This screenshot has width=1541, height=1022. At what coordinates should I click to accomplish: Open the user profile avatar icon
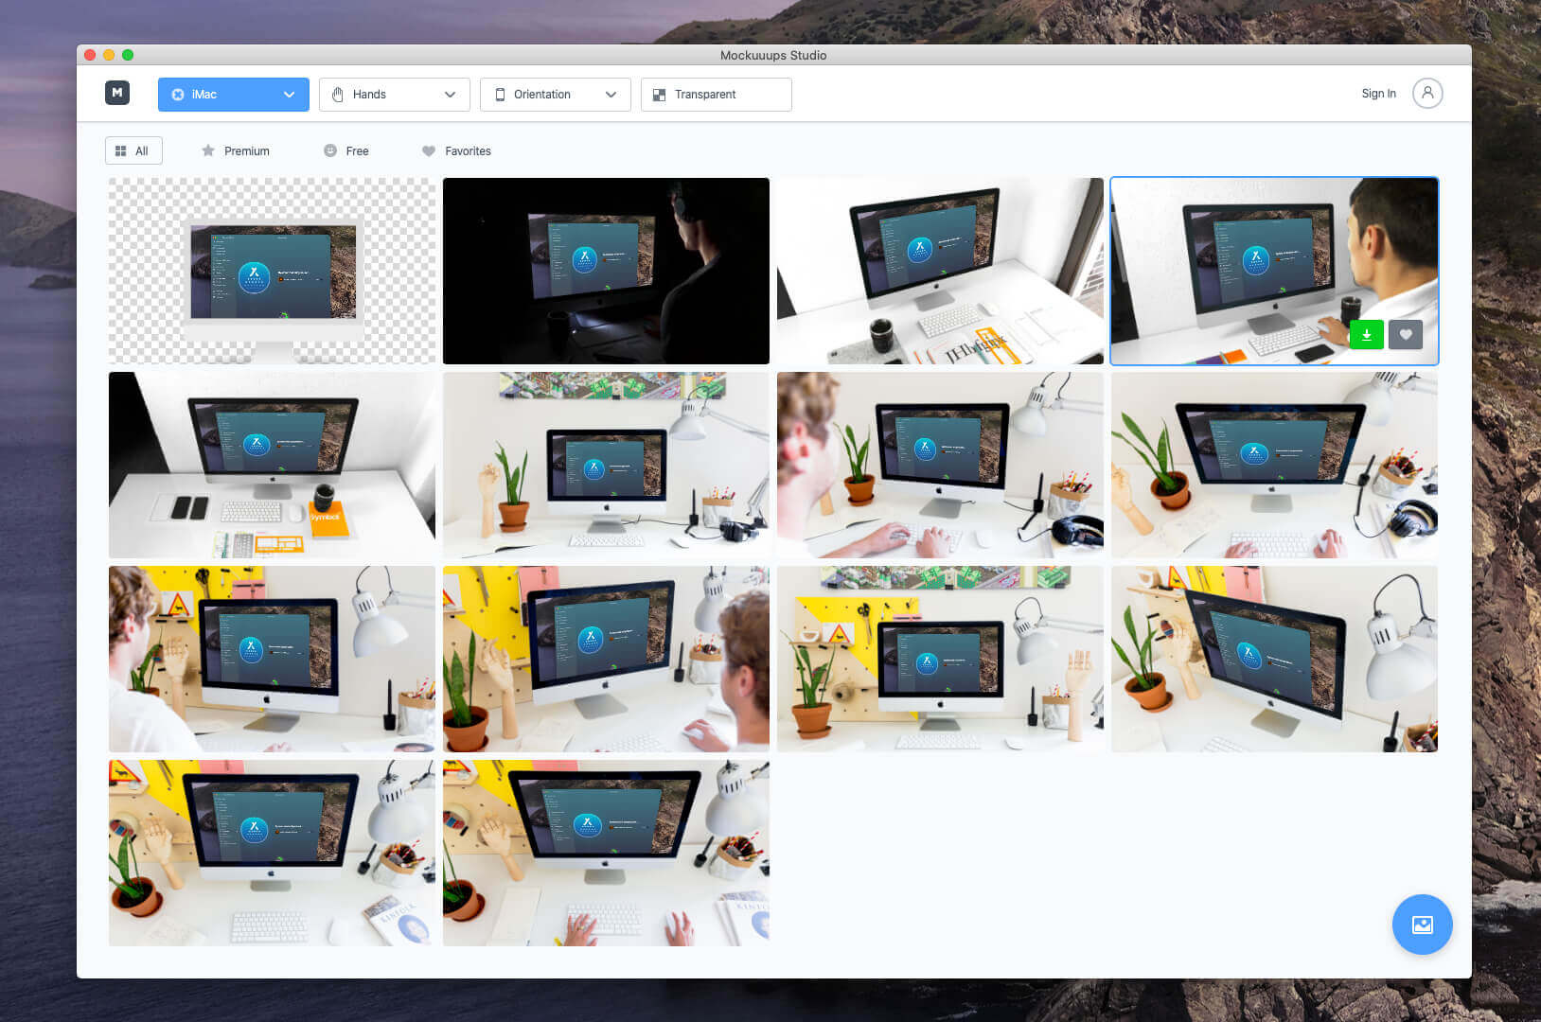click(1427, 93)
